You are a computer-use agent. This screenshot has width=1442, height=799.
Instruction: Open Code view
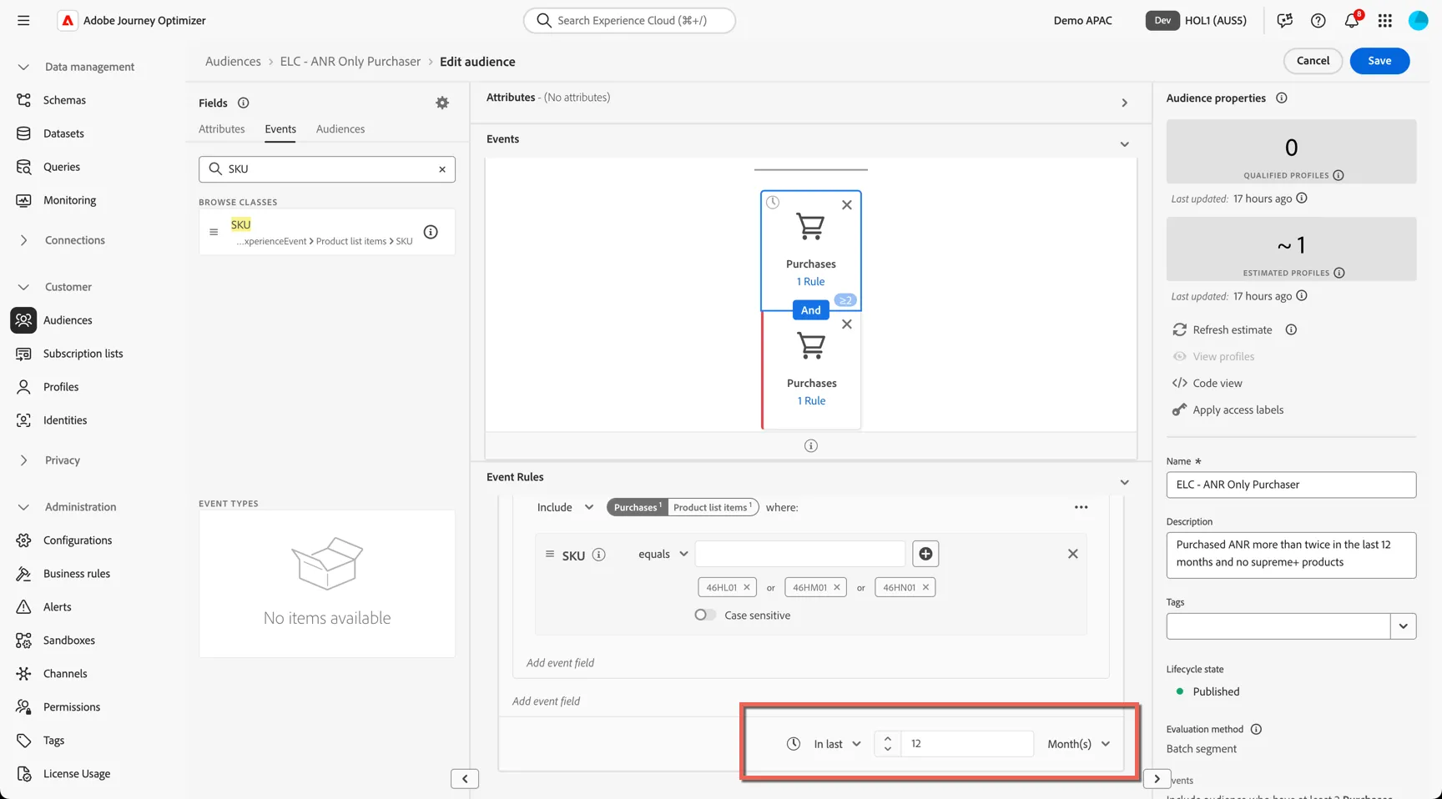click(x=1218, y=383)
